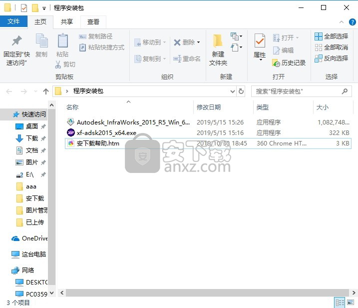Click the blue Help question mark icon

[x=353, y=22]
